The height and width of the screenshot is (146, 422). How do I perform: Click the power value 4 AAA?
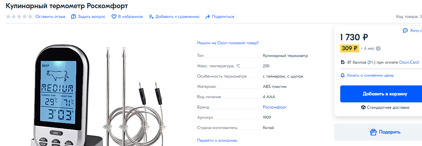(x=269, y=97)
